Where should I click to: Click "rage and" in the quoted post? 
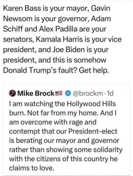click(x=83, y=122)
